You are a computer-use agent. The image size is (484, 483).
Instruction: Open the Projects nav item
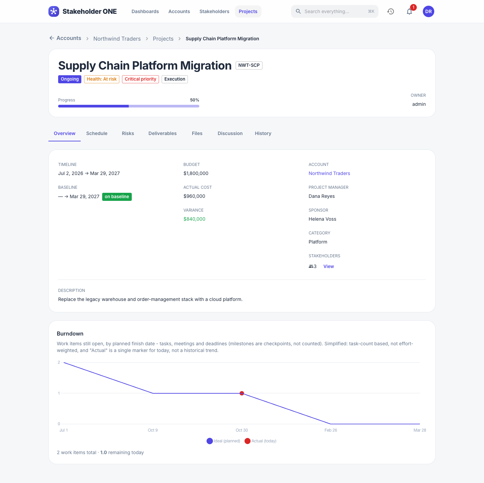248,11
